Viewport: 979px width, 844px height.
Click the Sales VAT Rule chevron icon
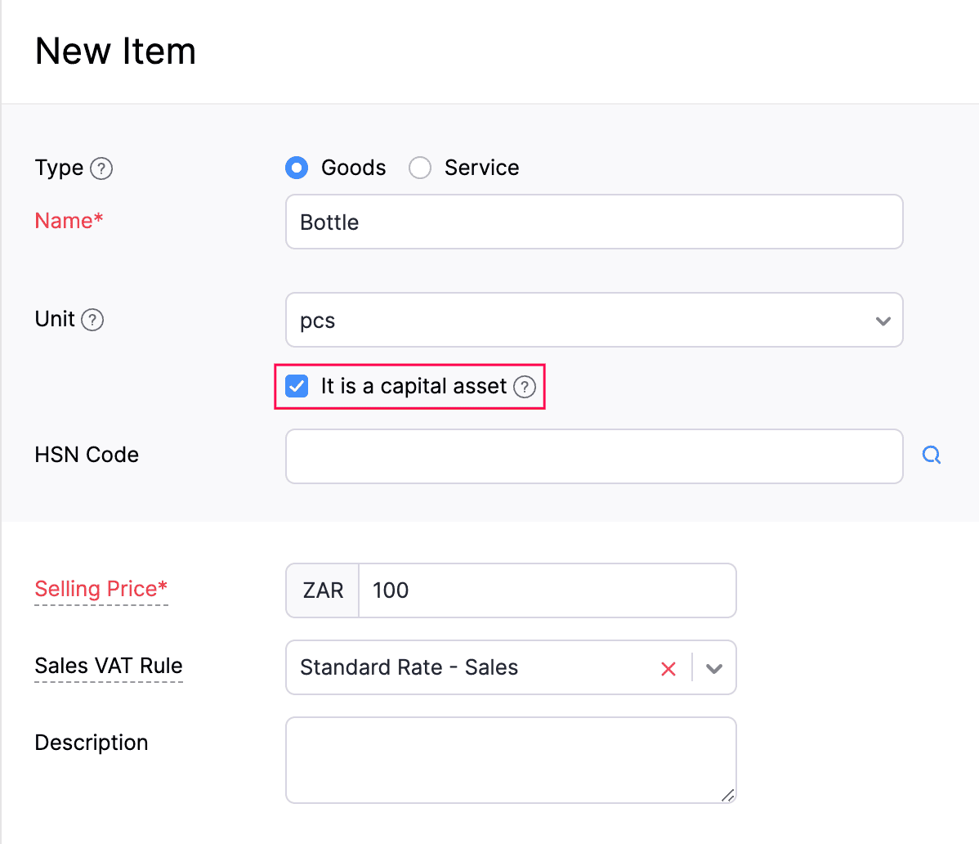pos(713,667)
